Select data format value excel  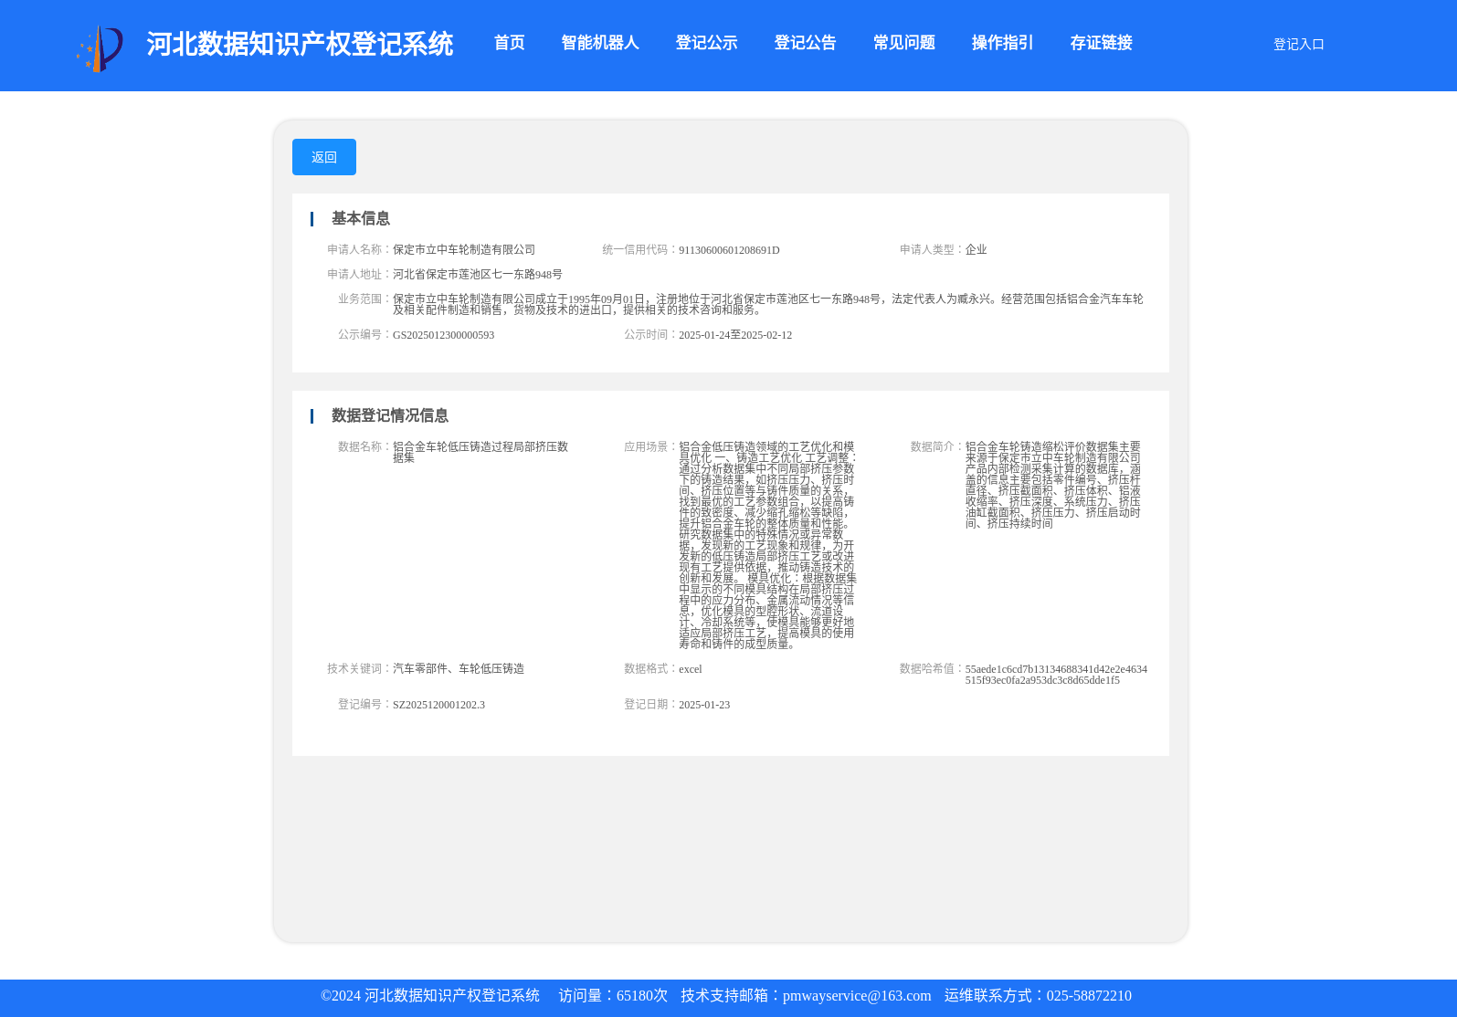point(690,669)
